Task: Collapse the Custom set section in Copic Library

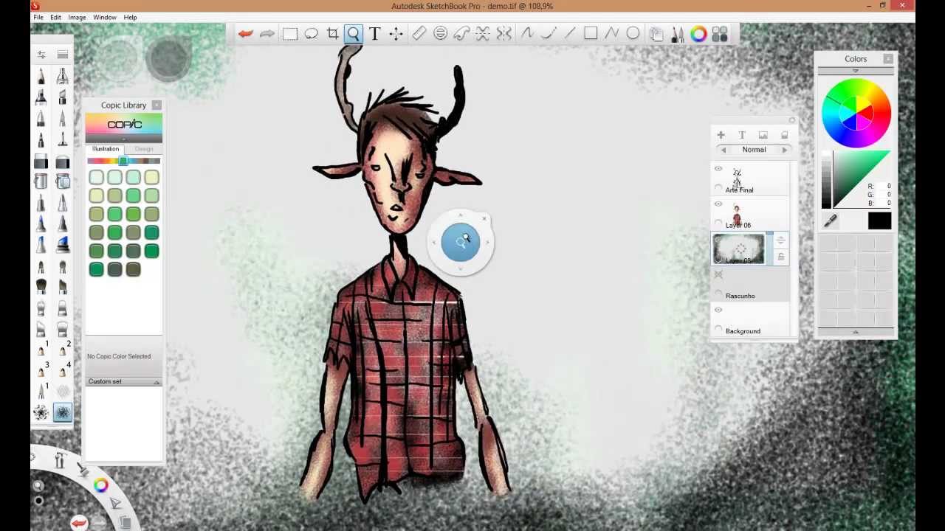Action: (x=156, y=381)
